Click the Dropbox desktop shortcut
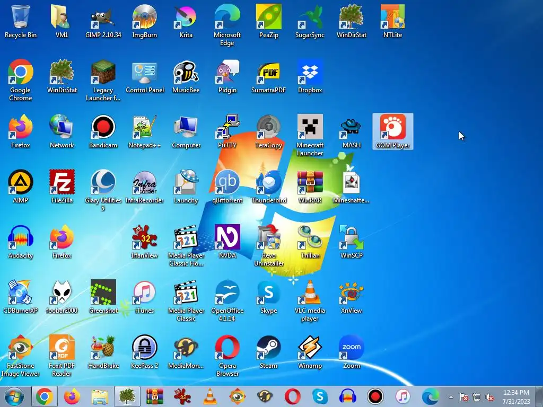 [x=310, y=77]
